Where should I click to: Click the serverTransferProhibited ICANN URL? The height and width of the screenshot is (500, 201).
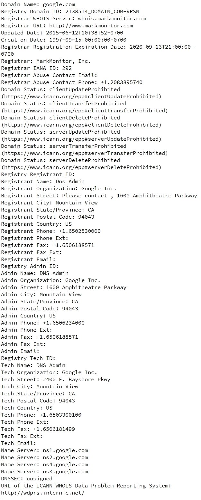(85, 153)
